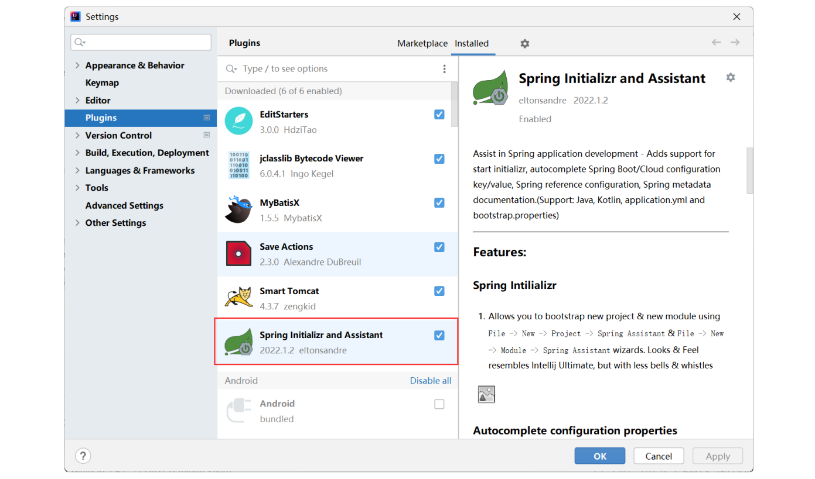Select the MyBatisX plugin name
815x479 pixels.
click(279, 203)
